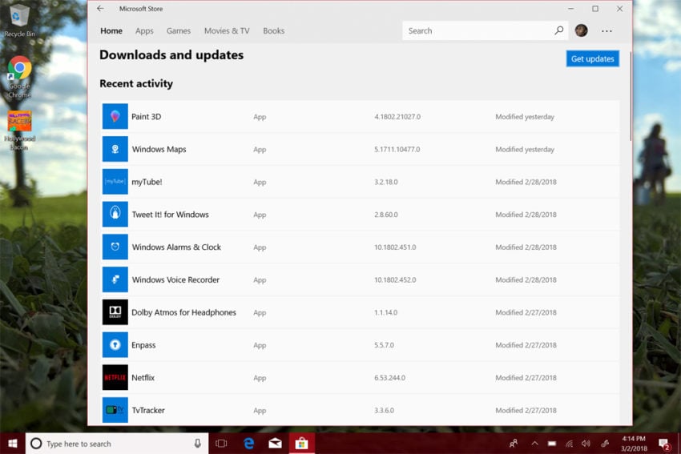Click the Cortana microphone icon
Screen dimensions: 681x454
[198, 443]
